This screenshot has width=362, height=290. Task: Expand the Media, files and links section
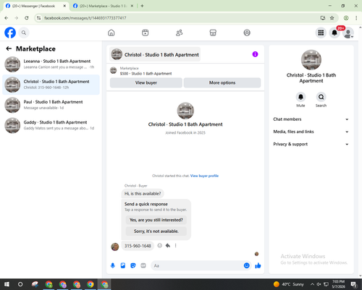[311, 132]
